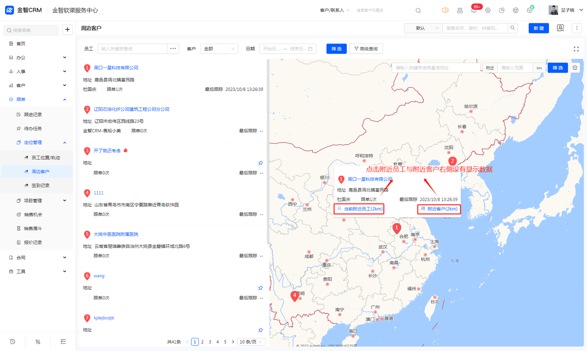The image size is (587, 351).
Task: Click the employee keyword search input field
Action: coord(133,49)
